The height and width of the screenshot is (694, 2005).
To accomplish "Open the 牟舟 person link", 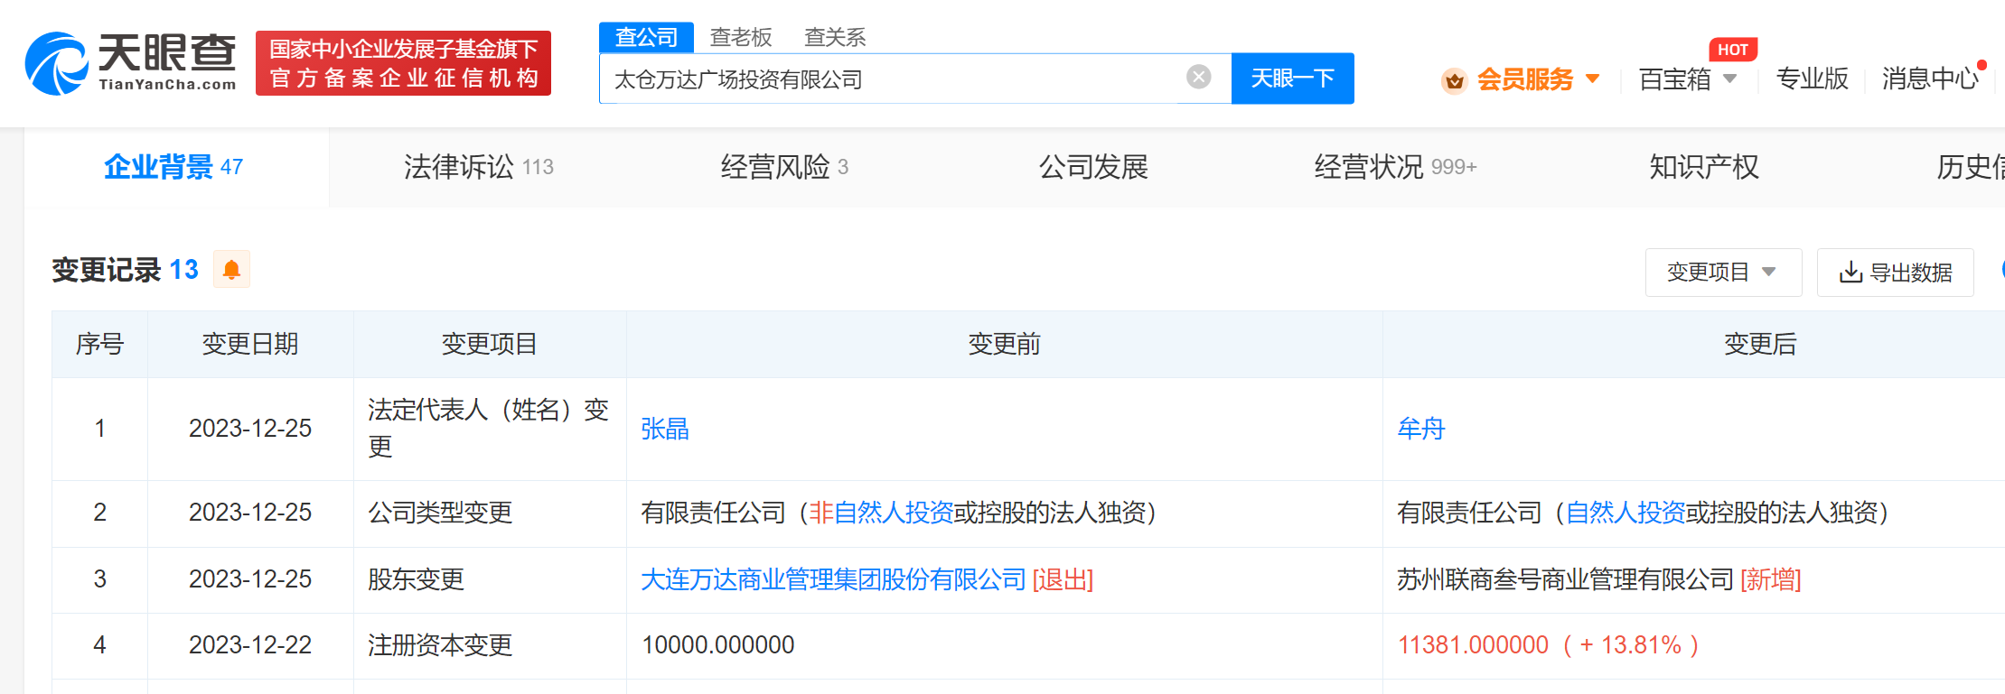I will 1421,429.
